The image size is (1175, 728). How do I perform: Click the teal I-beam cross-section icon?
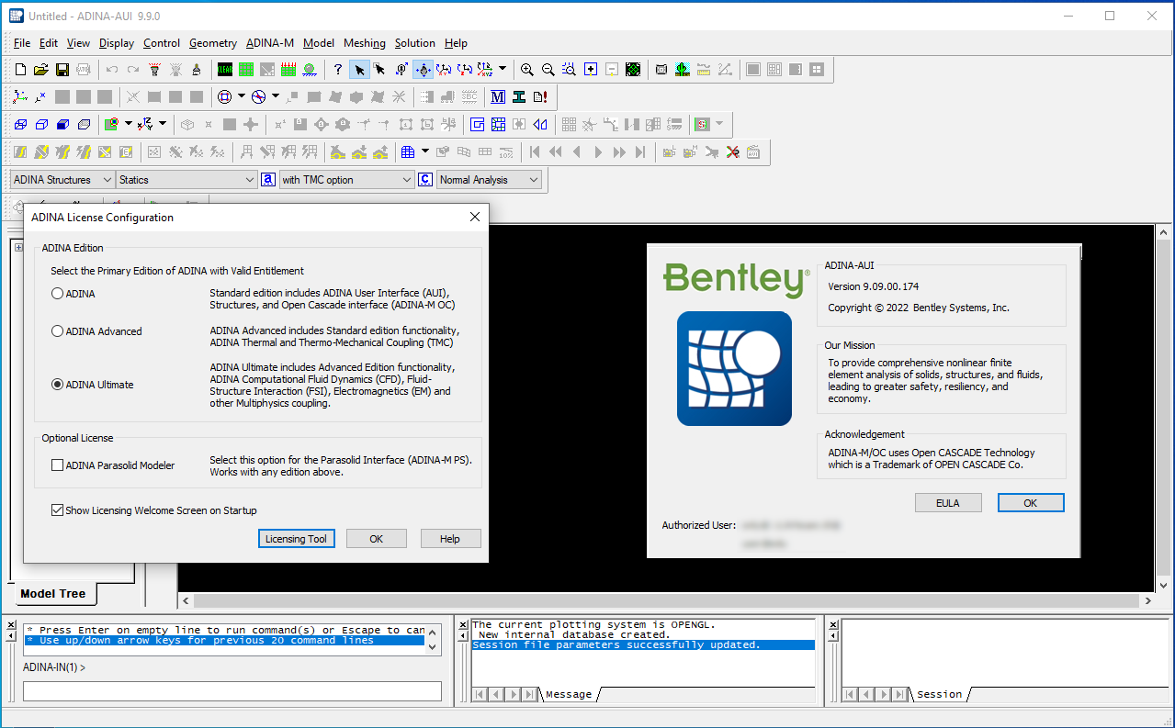click(x=519, y=97)
